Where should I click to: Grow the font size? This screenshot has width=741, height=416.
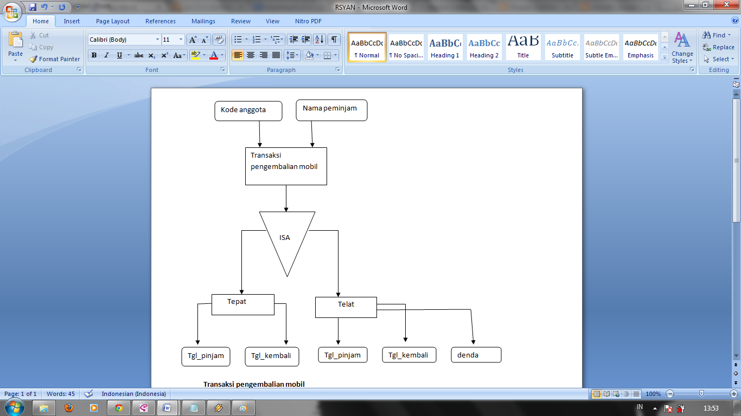tap(193, 40)
